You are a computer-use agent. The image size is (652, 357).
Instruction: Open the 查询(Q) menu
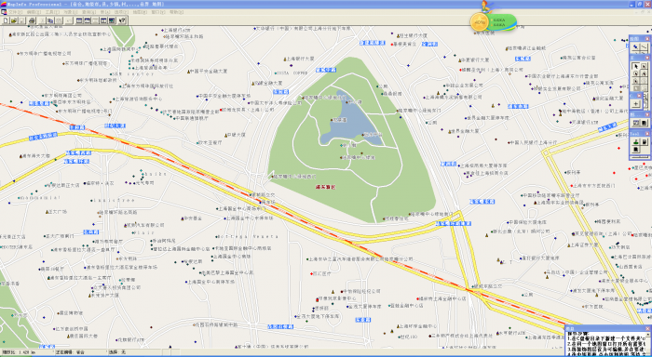(x=88, y=12)
